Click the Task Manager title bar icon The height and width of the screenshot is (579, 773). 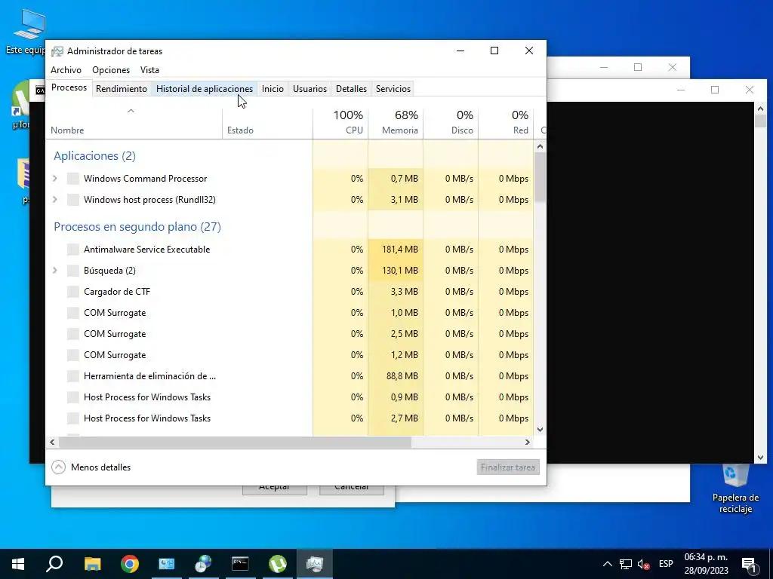coord(57,51)
